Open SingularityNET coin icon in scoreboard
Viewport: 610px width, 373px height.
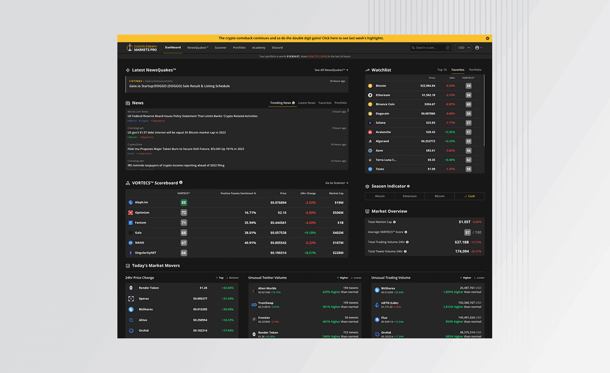pyautogui.click(x=130, y=253)
